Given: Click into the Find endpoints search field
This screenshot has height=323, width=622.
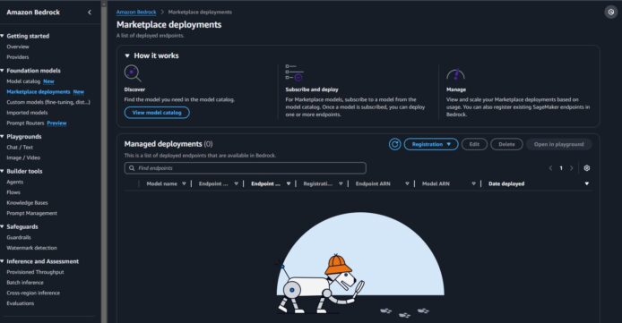Looking at the screenshot, I should [246, 168].
